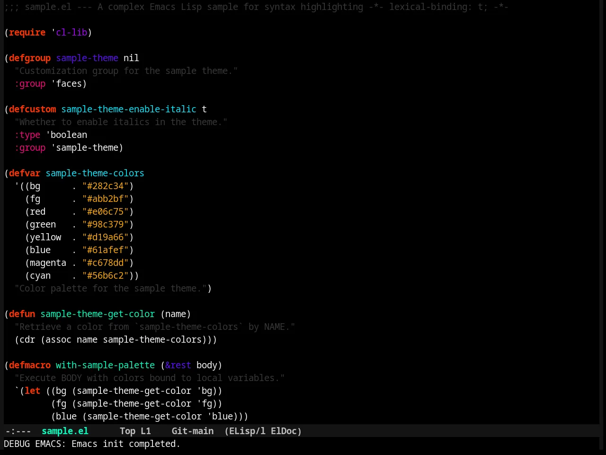606x455 pixels.
Task: Click the 'faces' symbol
Action: click(x=69, y=83)
